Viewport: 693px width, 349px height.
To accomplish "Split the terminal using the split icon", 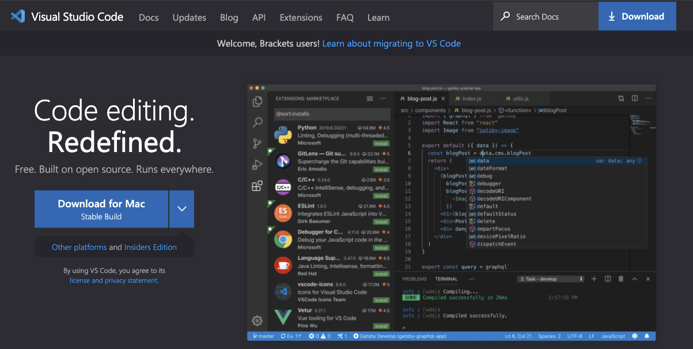I will coord(608,279).
